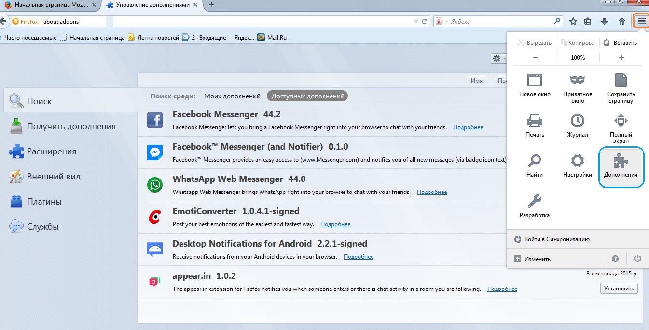
Task: Reset zoom by clicking 100%
Action: [578, 58]
